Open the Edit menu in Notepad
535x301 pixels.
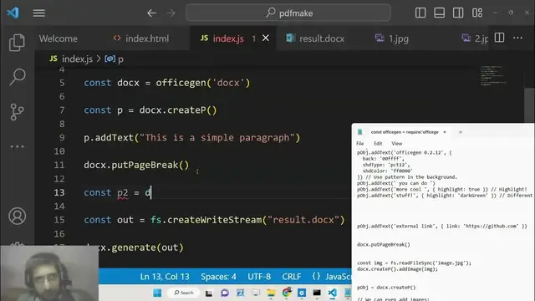coord(378,144)
